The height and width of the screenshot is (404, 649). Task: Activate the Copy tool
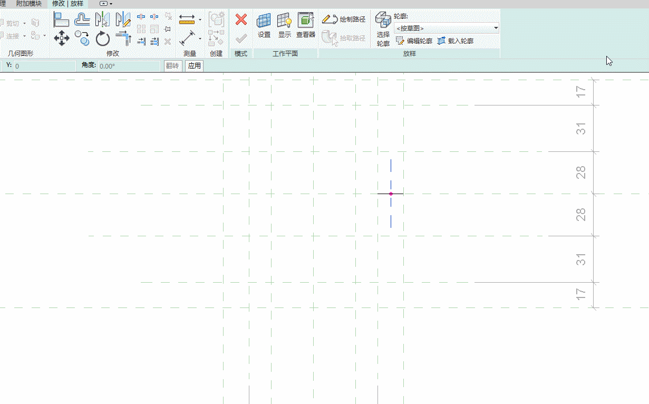[82, 38]
